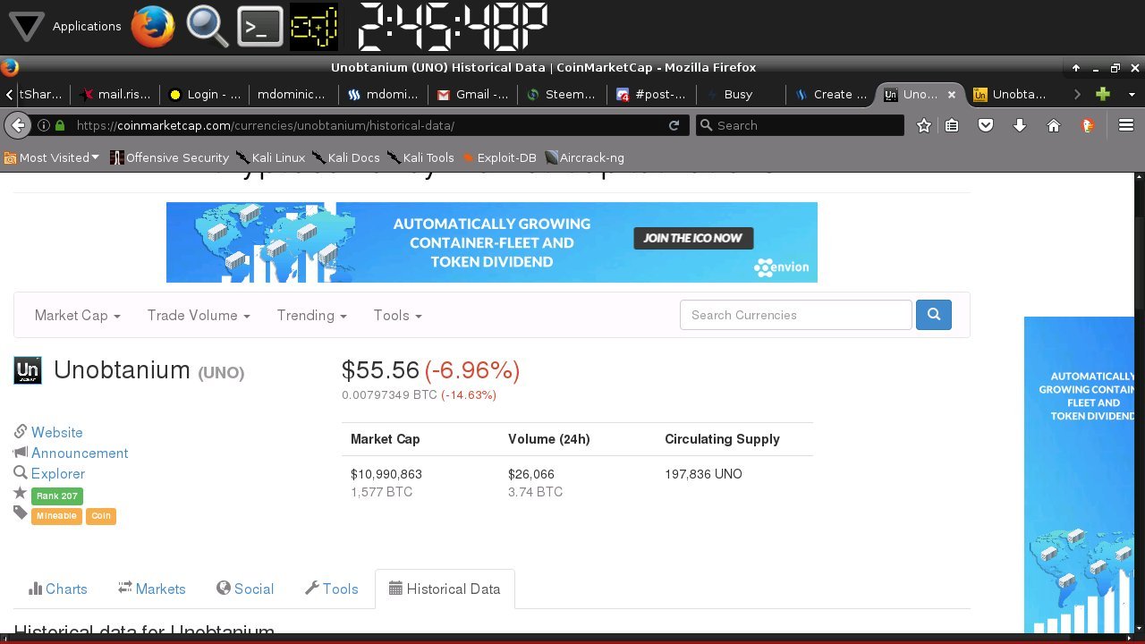This screenshot has width=1145, height=644.
Task: Click the Rank 207 badge
Action: pos(56,496)
